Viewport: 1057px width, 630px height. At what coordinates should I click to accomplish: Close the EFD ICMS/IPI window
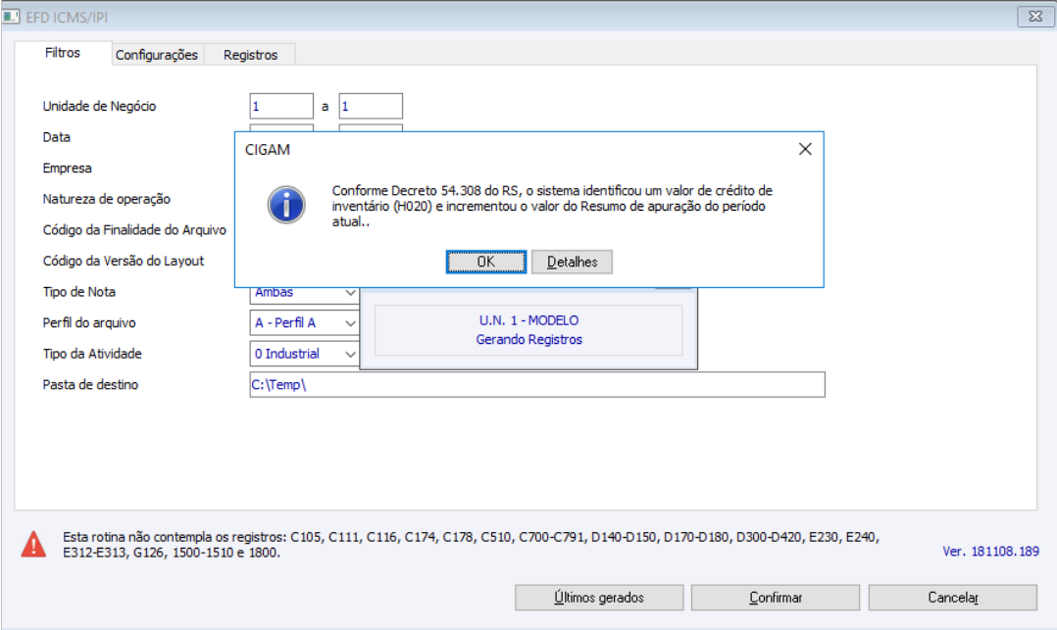[1035, 17]
